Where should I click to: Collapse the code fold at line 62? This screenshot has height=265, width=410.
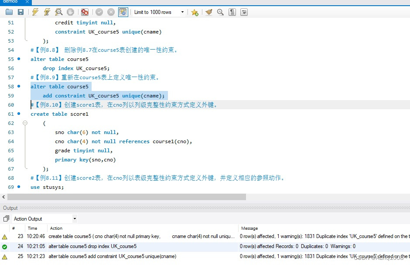pyautogui.click(x=25, y=123)
